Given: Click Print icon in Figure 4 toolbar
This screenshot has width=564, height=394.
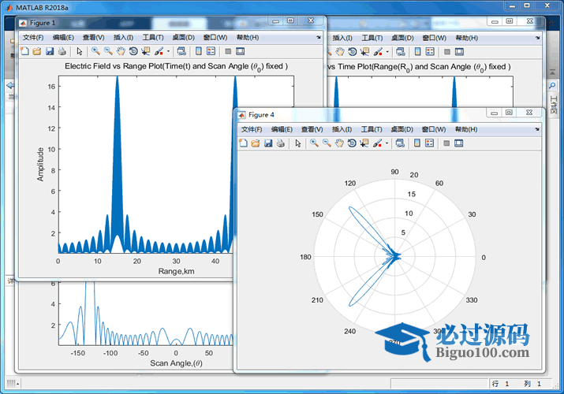Looking at the screenshot, I should pyautogui.click(x=280, y=143).
